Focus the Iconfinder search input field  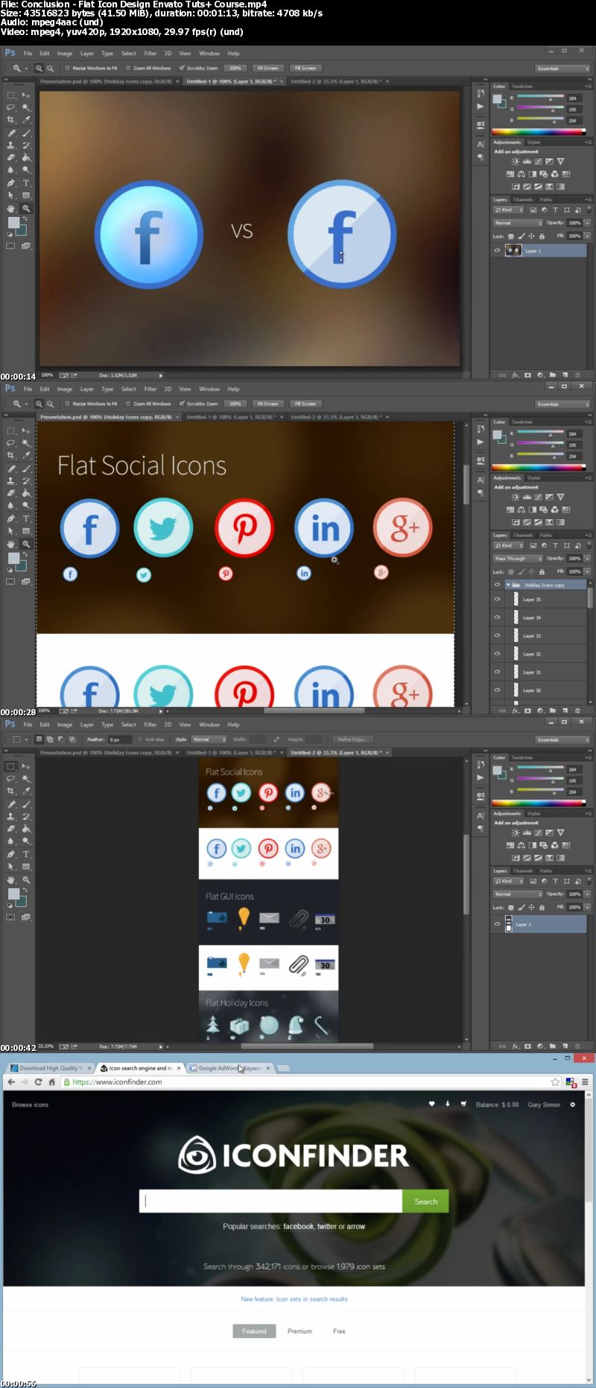[271, 1201]
